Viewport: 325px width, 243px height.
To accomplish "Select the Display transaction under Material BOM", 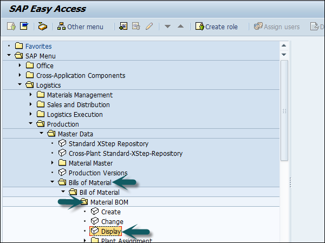I will point(111,232).
